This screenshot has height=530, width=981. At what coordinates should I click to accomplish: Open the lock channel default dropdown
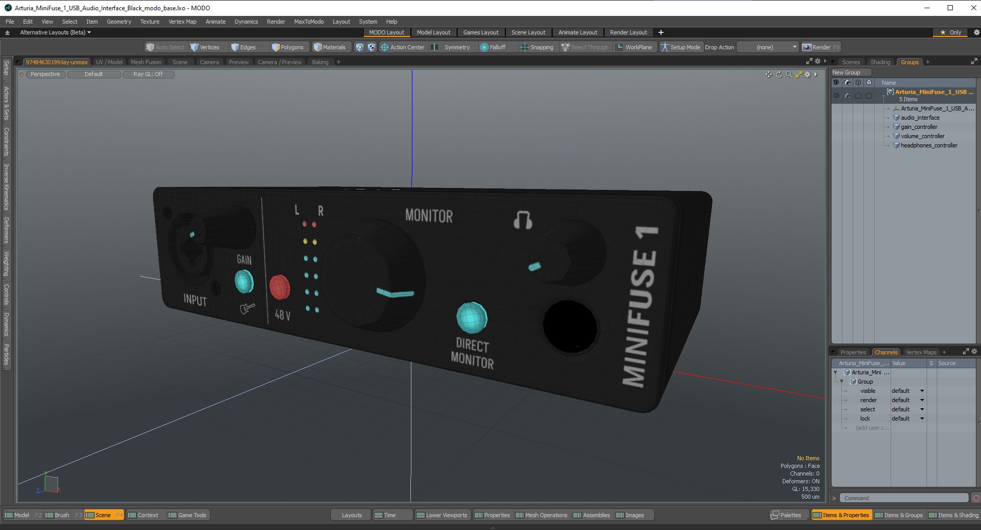pyautogui.click(x=908, y=419)
